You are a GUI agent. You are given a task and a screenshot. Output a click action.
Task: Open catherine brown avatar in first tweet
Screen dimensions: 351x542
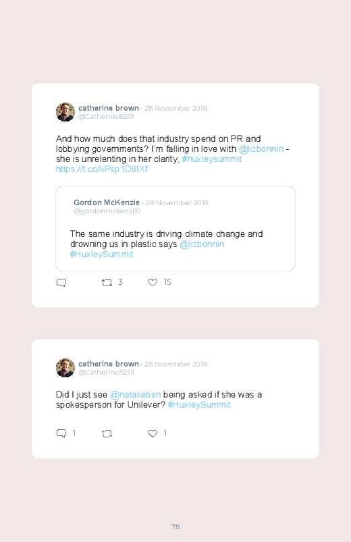click(x=65, y=112)
